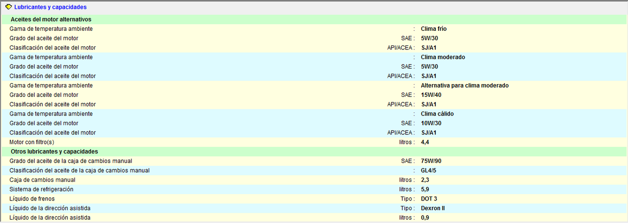This screenshot has height=223, width=628.
Task: Select the Aceites del motor alternativos section header
Action: [51, 19]
